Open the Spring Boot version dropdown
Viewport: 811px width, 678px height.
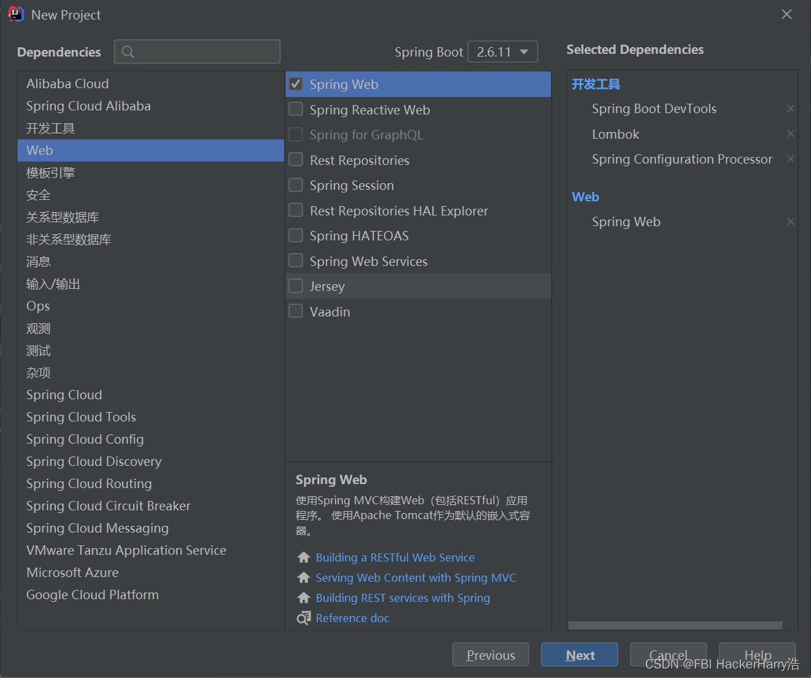click(x=502, y=52)
